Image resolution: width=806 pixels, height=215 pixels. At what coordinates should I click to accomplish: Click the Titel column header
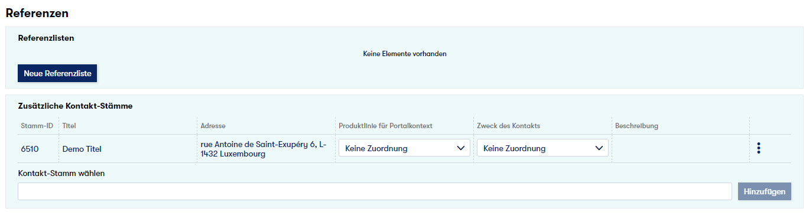tap(70, 126)
